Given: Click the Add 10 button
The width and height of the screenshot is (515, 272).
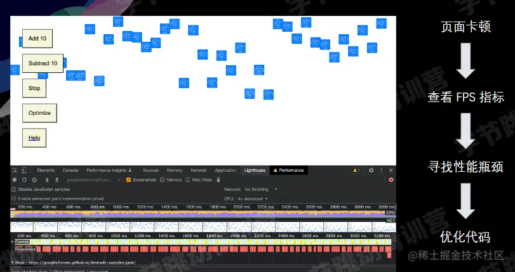Looking at the screenshot, I should pos(37,39).
